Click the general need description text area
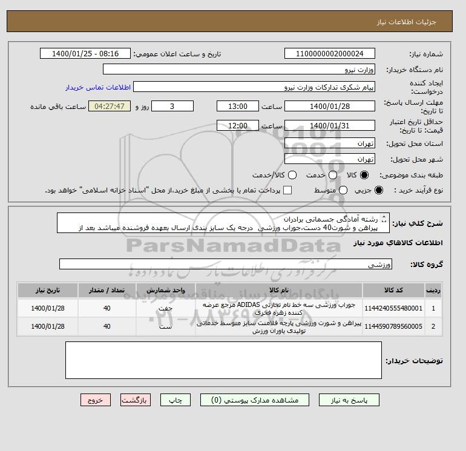The width and height of the screenshot is (466, 451). coord(223,223)
